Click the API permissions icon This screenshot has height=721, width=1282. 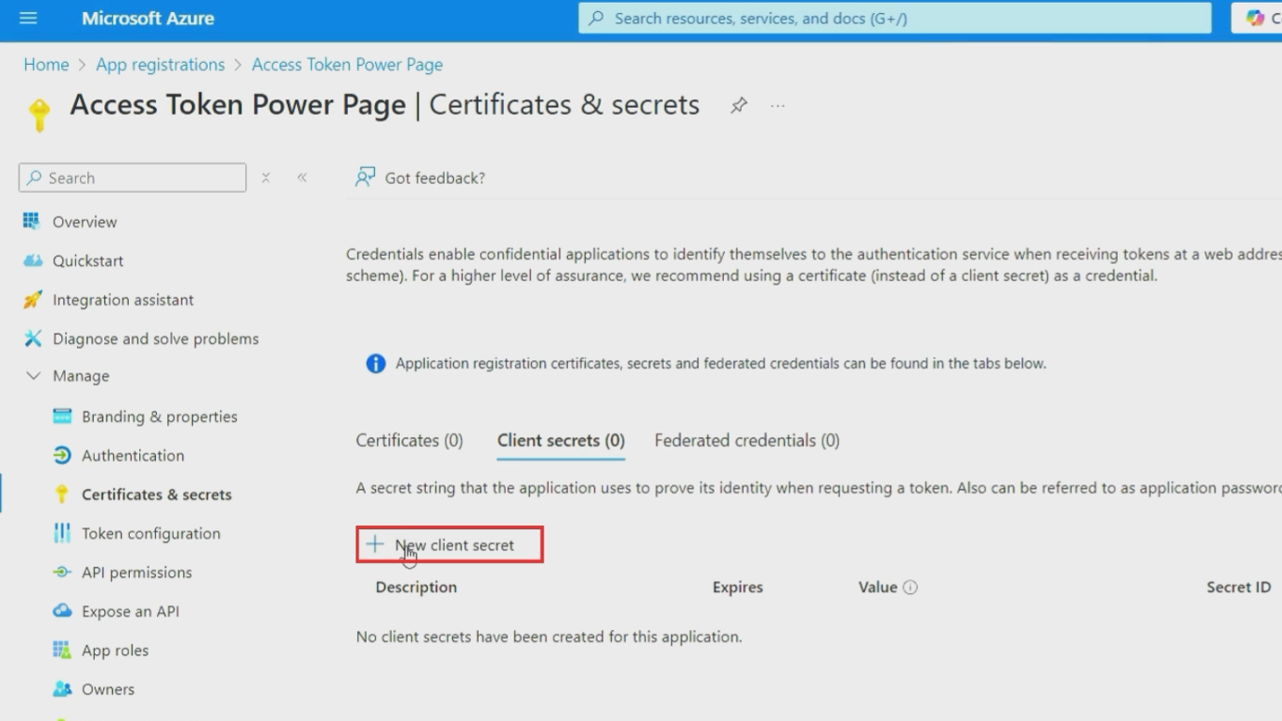coord(62,572)
